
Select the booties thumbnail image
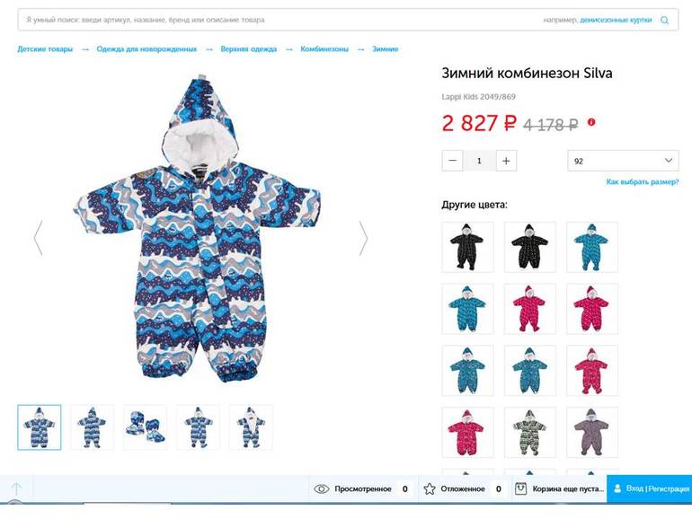145,427
